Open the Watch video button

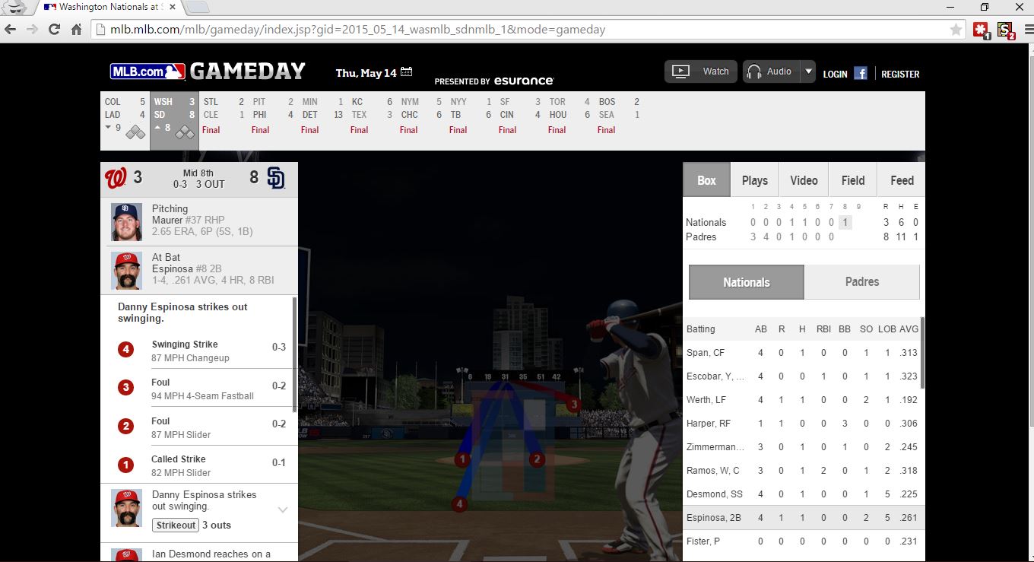coord(700,71)
